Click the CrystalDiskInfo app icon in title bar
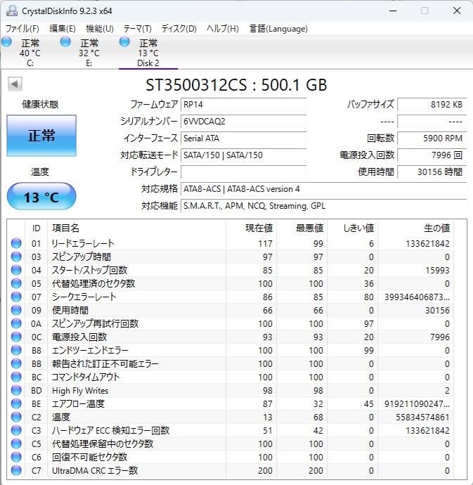Viewport: 473px width, 485px height. click(12, 11)
